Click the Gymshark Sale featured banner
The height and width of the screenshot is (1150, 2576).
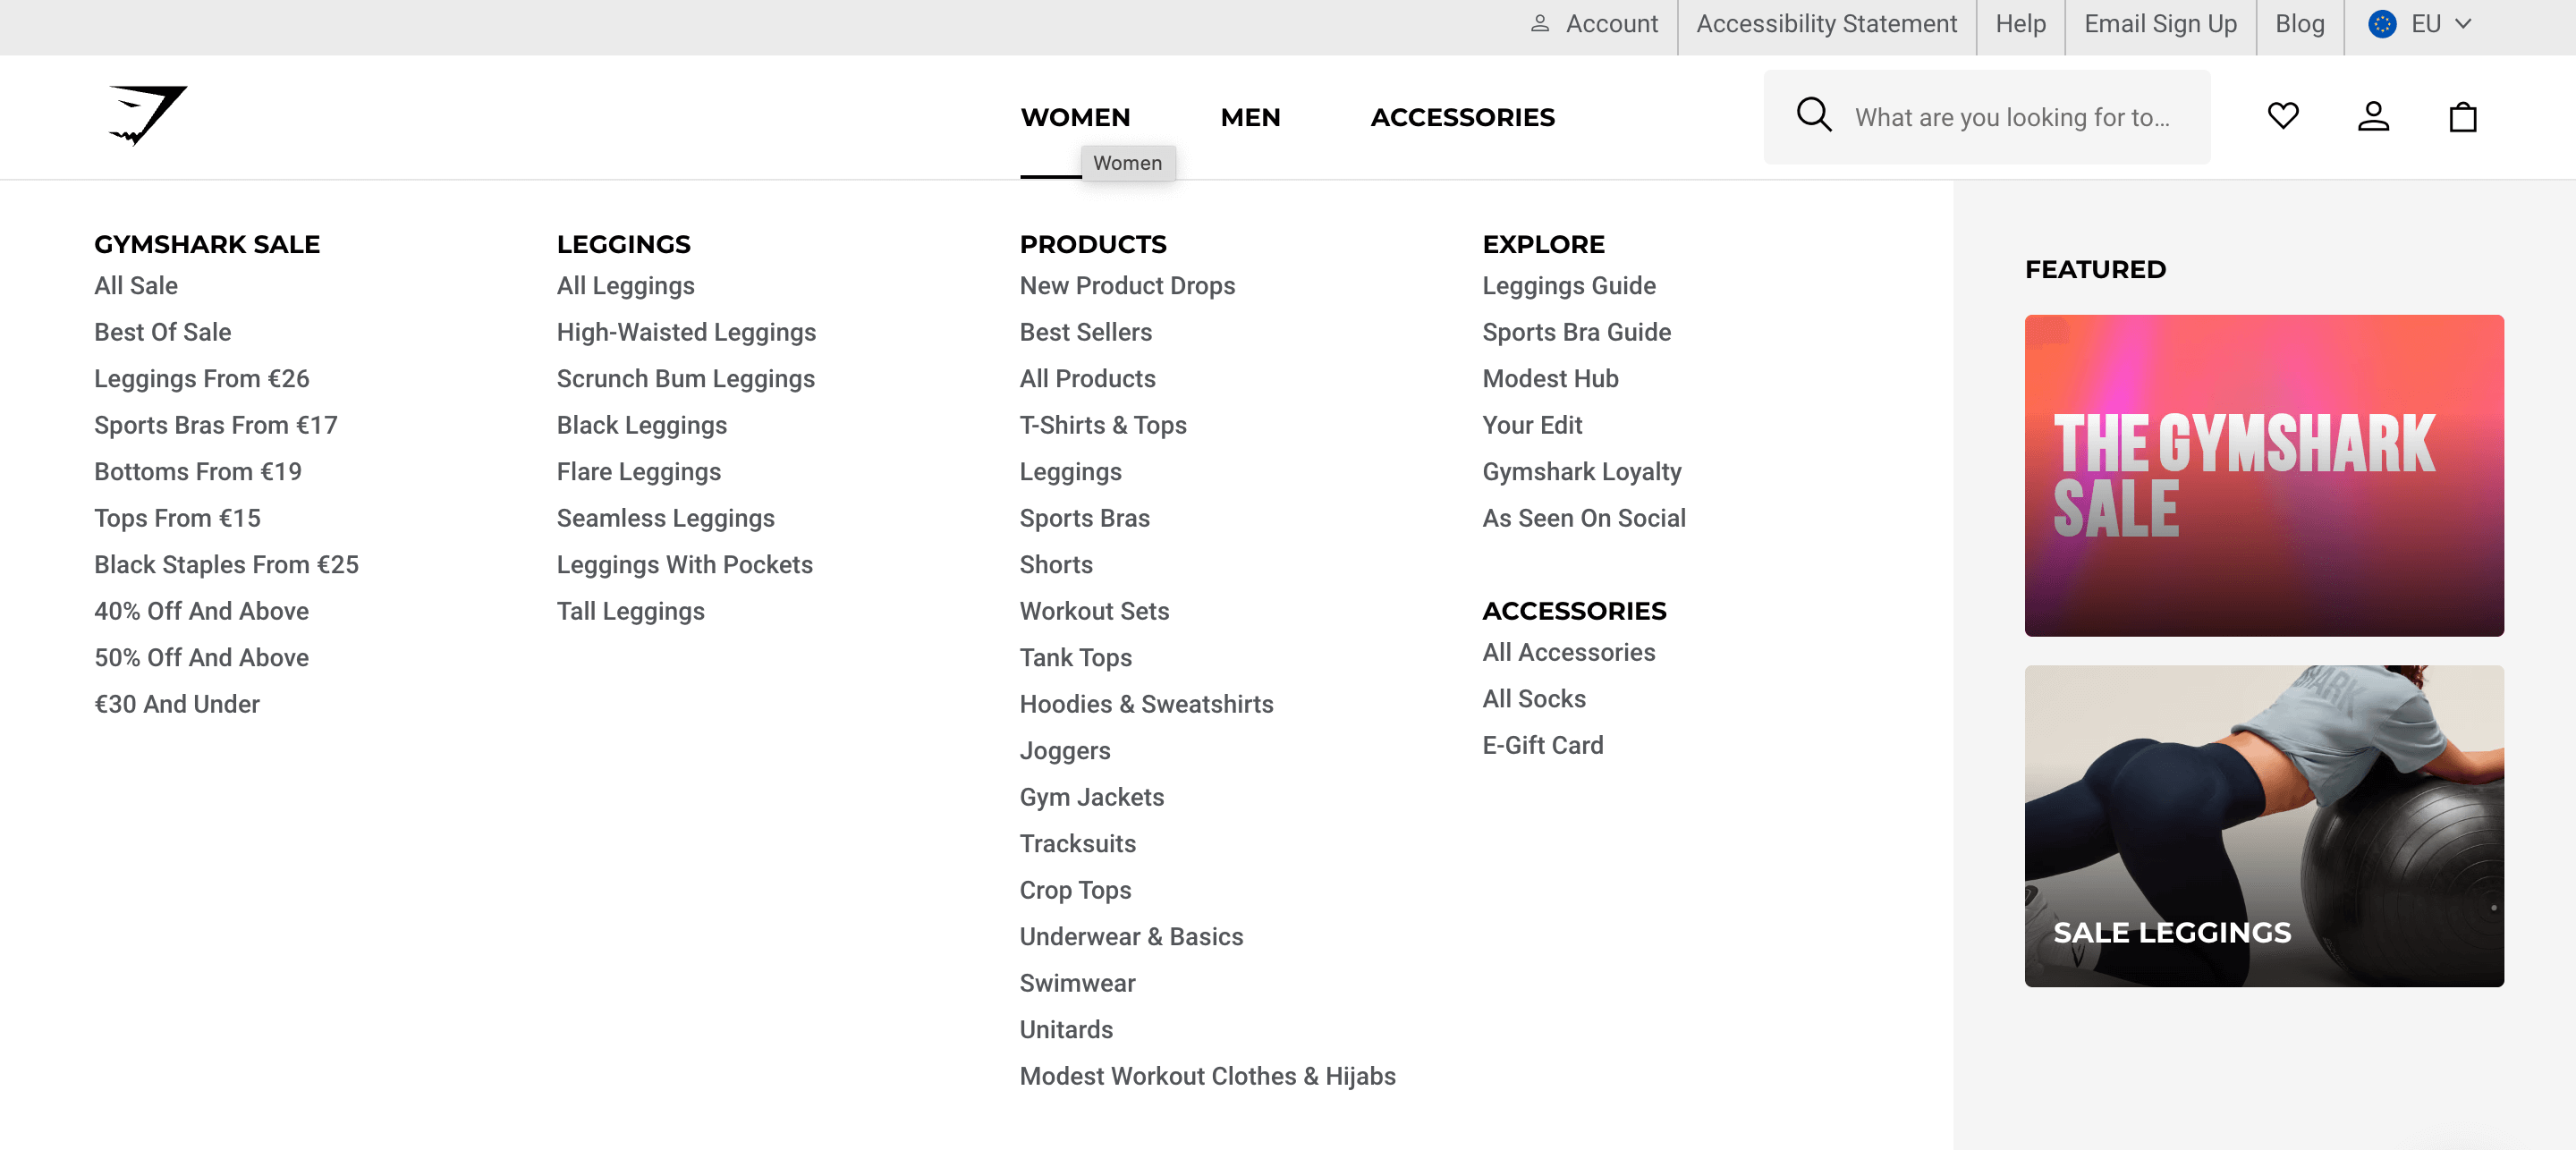[x=2264, y=477]
